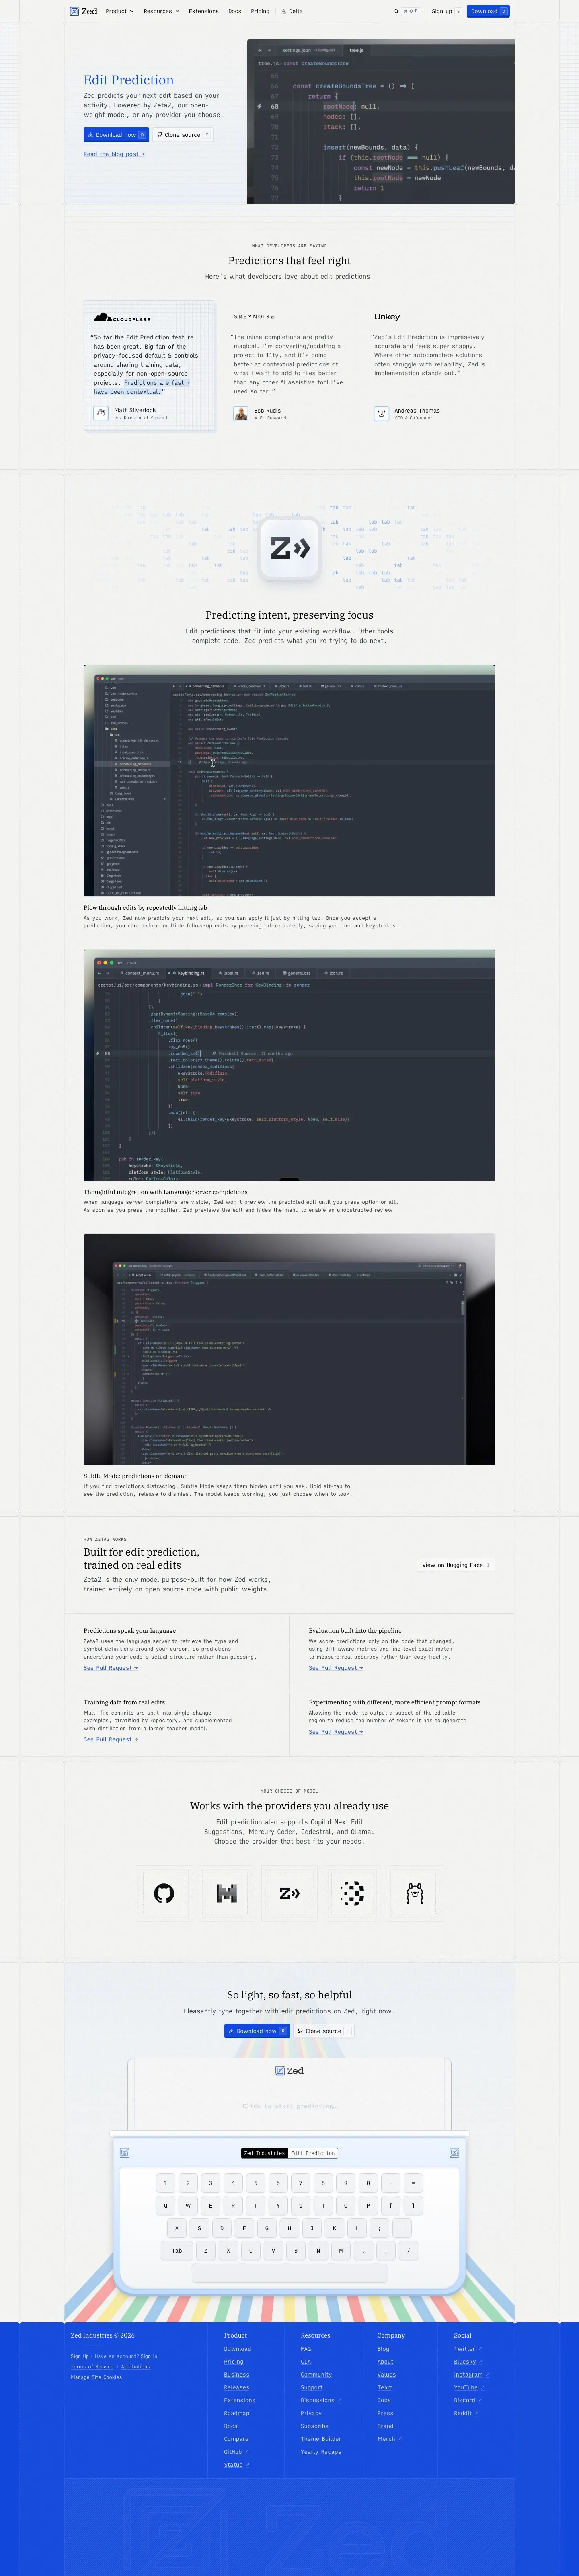Switch to Edit Prediction keyboard toggle
579x2576 pixels.
pyautogui.click(x=313, y=2153)
